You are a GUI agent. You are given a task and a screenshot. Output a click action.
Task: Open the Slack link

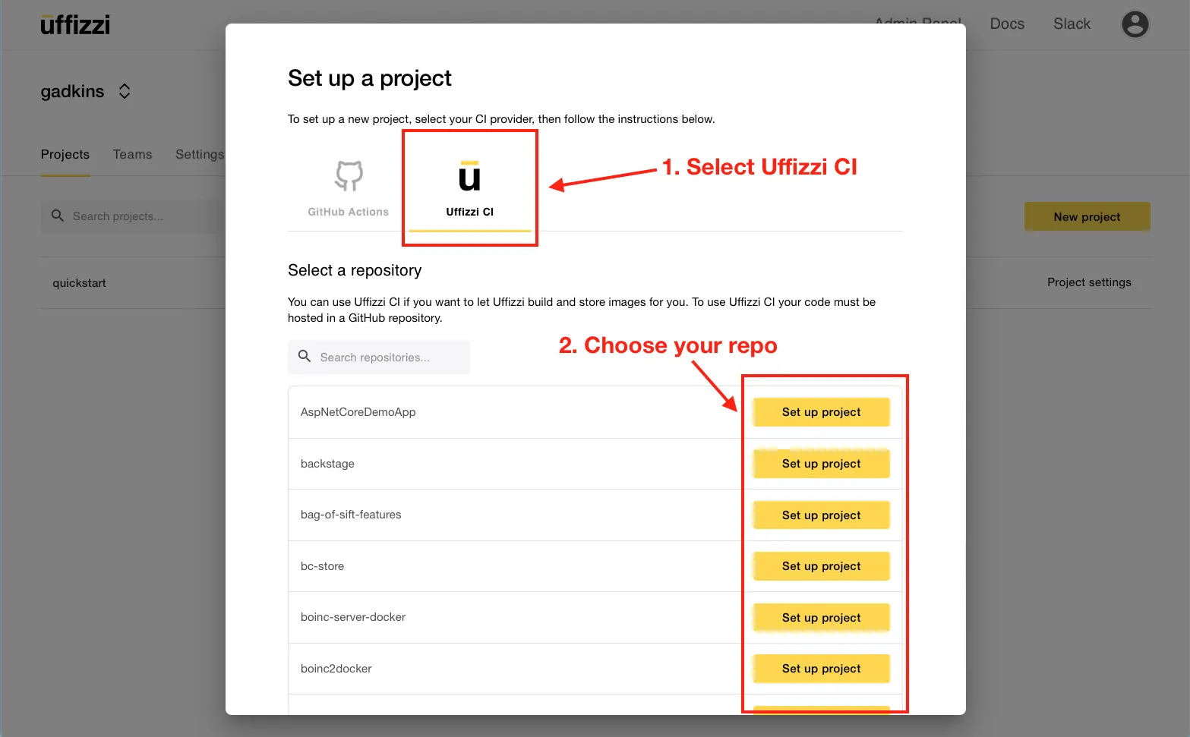tap(1072, 24)
